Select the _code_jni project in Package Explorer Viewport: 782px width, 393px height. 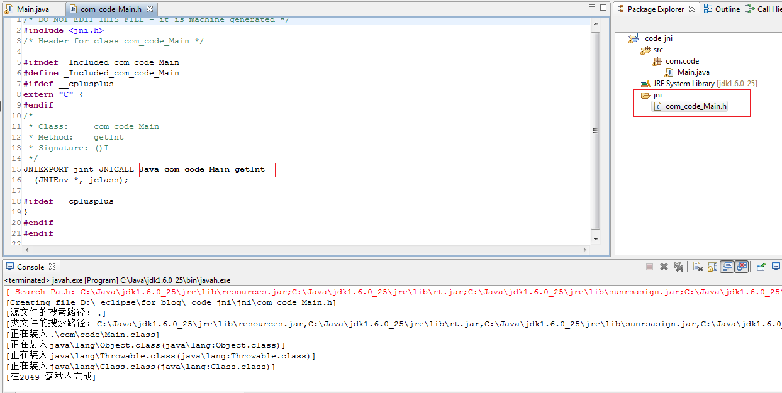click(x=657, y=38)
